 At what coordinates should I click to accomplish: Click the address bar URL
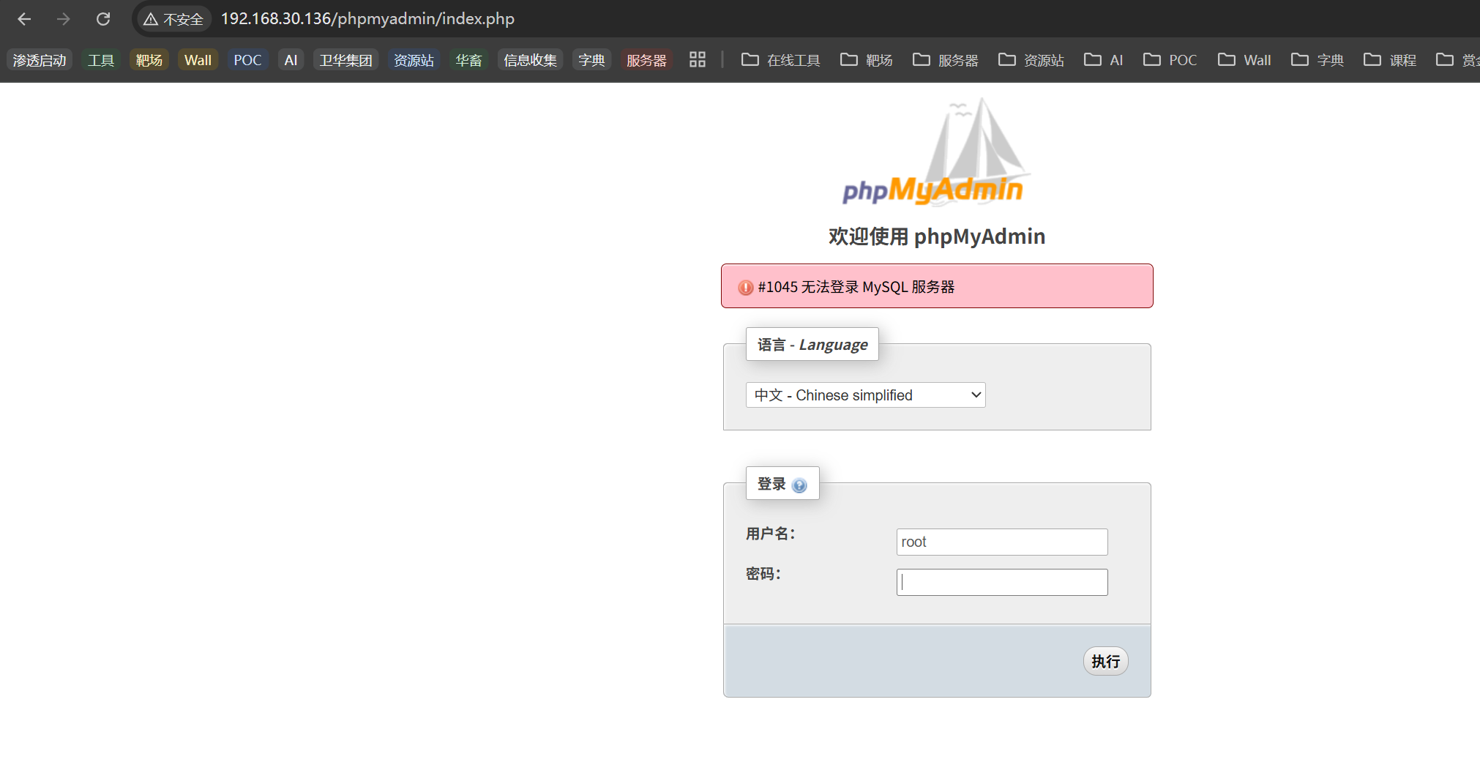pyautogui.click(x=367, y=19)
